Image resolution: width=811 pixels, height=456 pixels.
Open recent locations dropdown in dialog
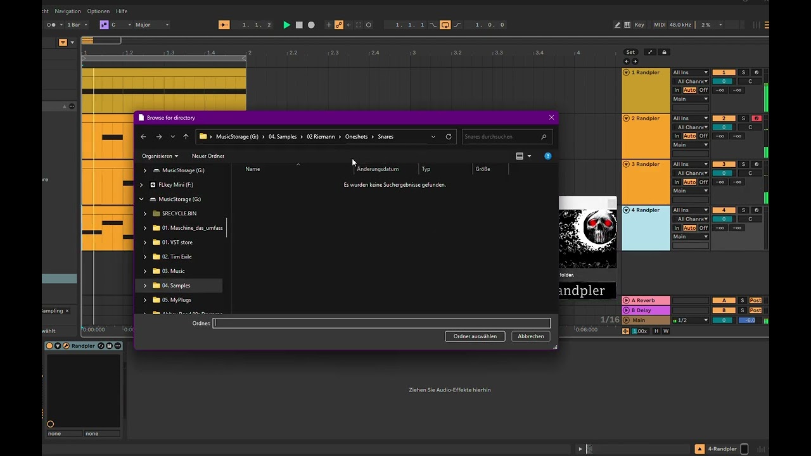point(172,137)
